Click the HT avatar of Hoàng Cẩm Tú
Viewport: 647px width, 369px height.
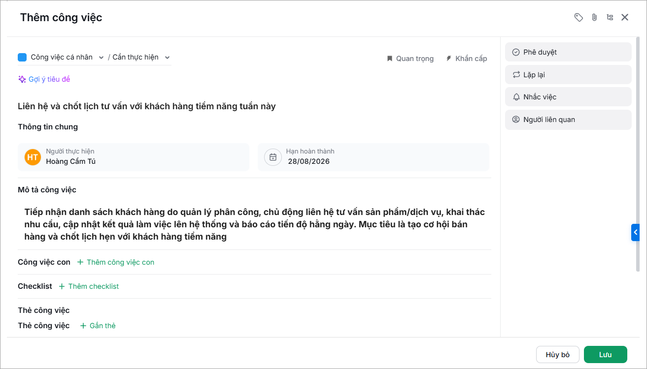[x=33, y=157]
